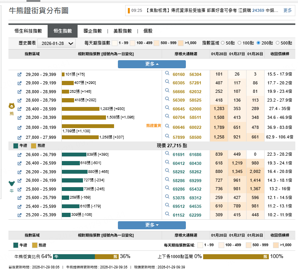Click magnifier search icon beside 60305
Screen dimensions: 298x273
point(167,82)
